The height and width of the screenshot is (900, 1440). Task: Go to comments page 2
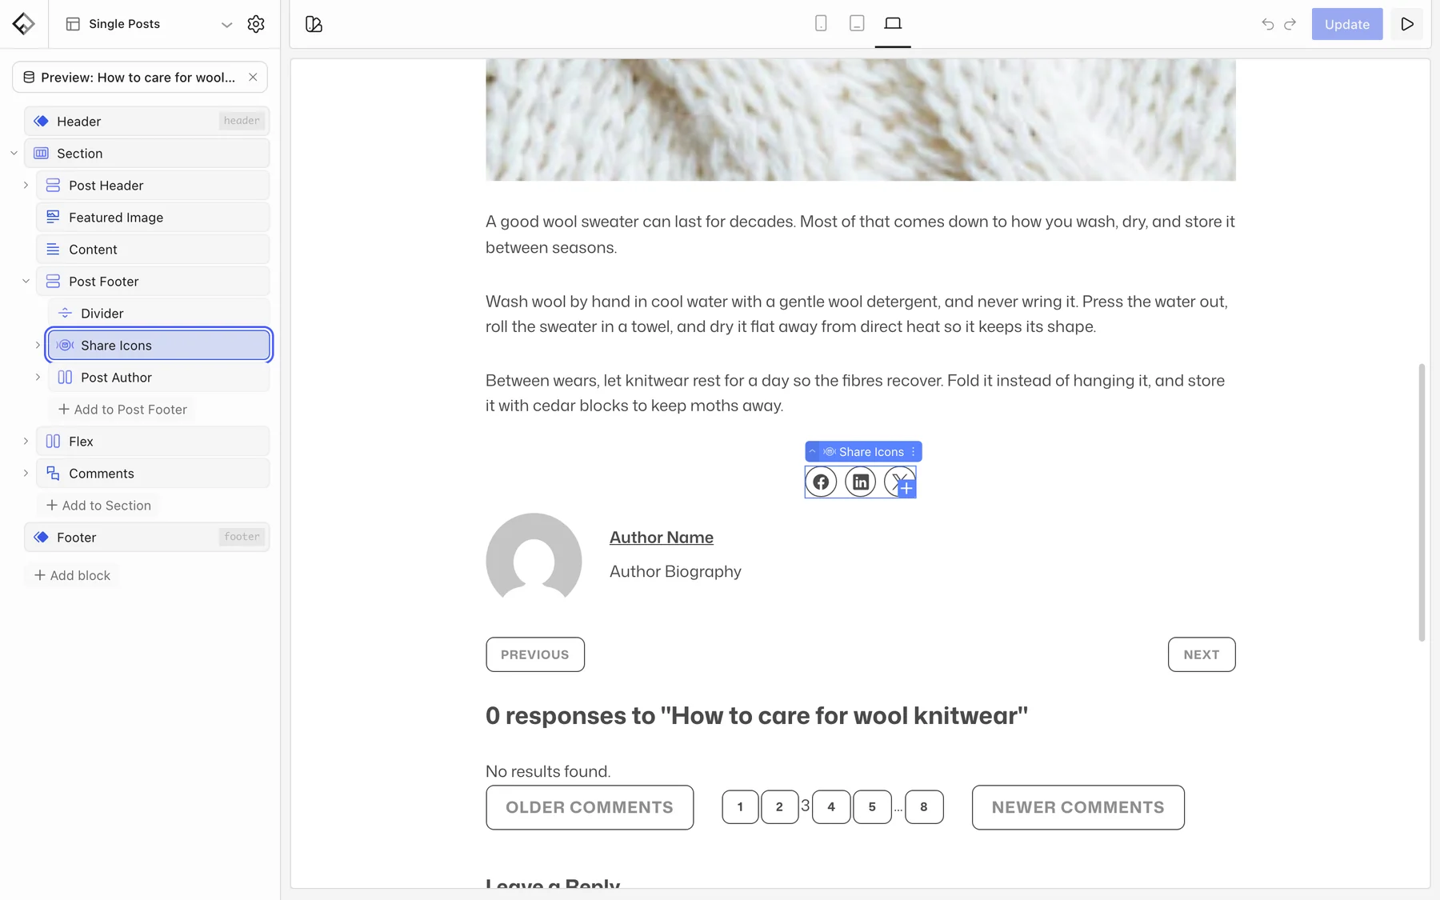tap(779, 806)
